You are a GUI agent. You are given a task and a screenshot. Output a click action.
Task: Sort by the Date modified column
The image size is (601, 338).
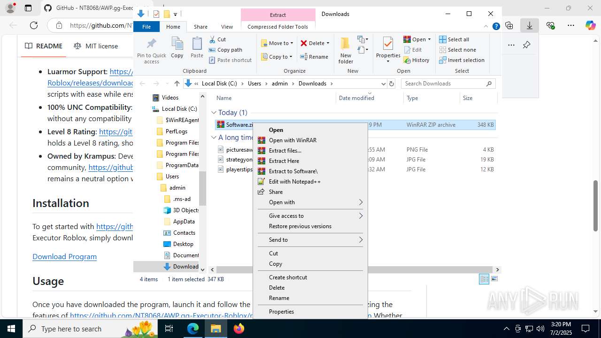[x=370, y=98]
